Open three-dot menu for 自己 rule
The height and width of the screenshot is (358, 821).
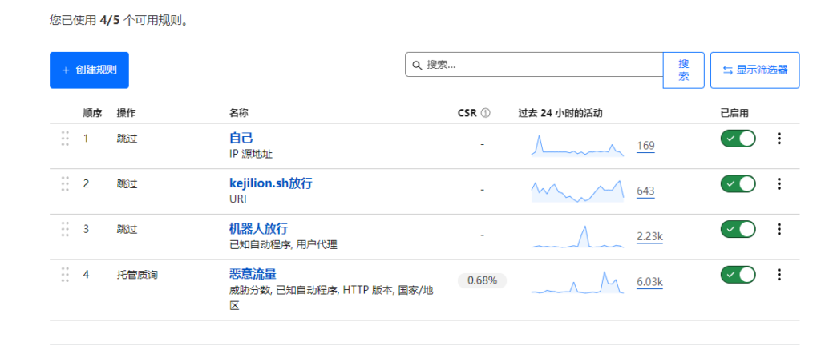[x=779, y=139]
